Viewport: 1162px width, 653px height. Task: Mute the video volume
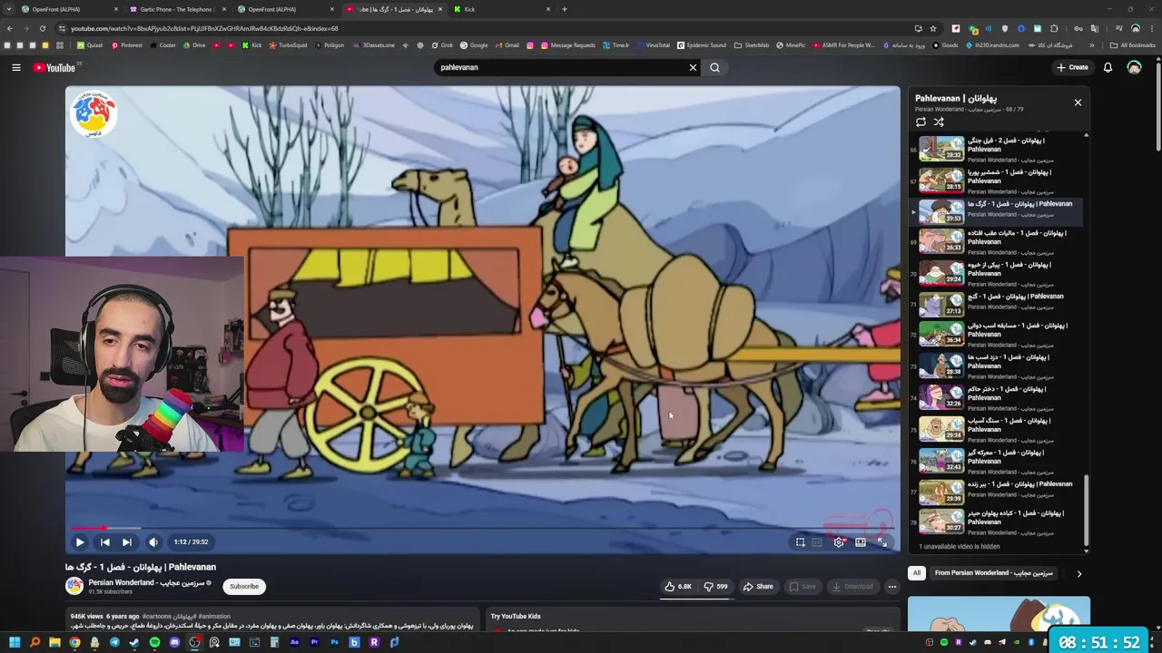click(153, 542)
